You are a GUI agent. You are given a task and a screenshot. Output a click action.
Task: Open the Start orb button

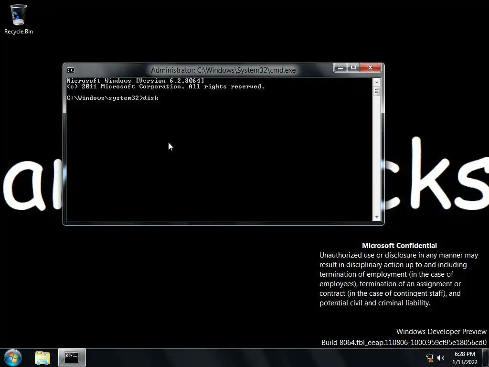tap(13, 357)
